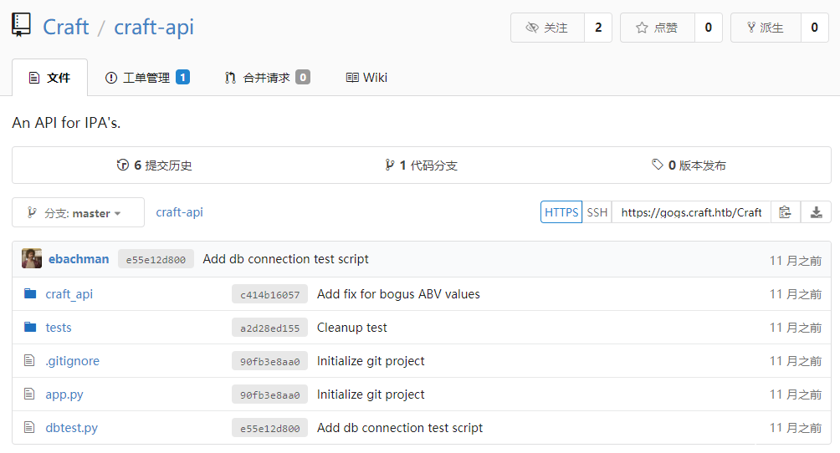Click the .gitignore file icon
The height and width of the screenshot is (453, 840).
[31, 361]
